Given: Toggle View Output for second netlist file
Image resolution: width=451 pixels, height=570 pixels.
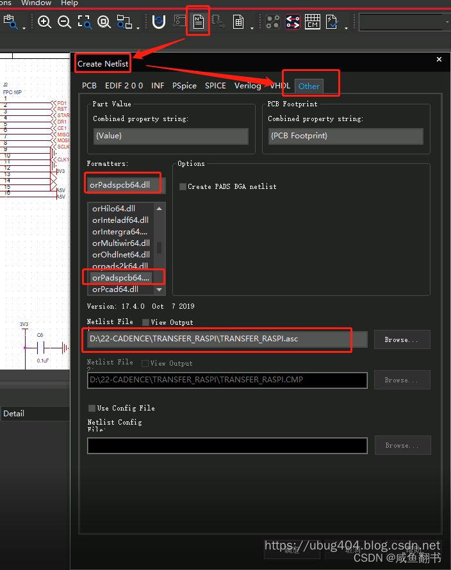Looking at the screenshot, I should (145, 363).
